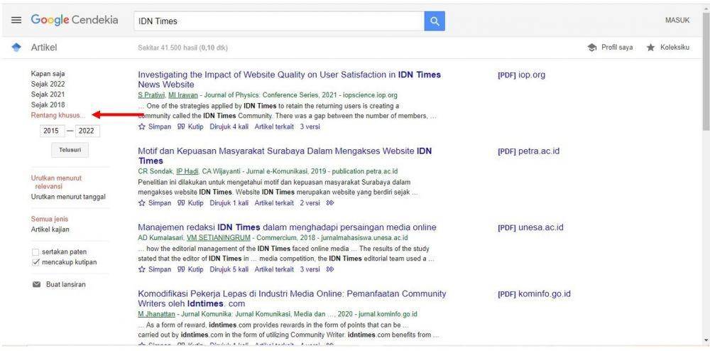Select Artikel kajian type filter

click(50, 229)
